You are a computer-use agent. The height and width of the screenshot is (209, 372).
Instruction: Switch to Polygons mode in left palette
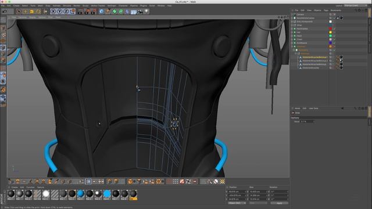point(3,60)
